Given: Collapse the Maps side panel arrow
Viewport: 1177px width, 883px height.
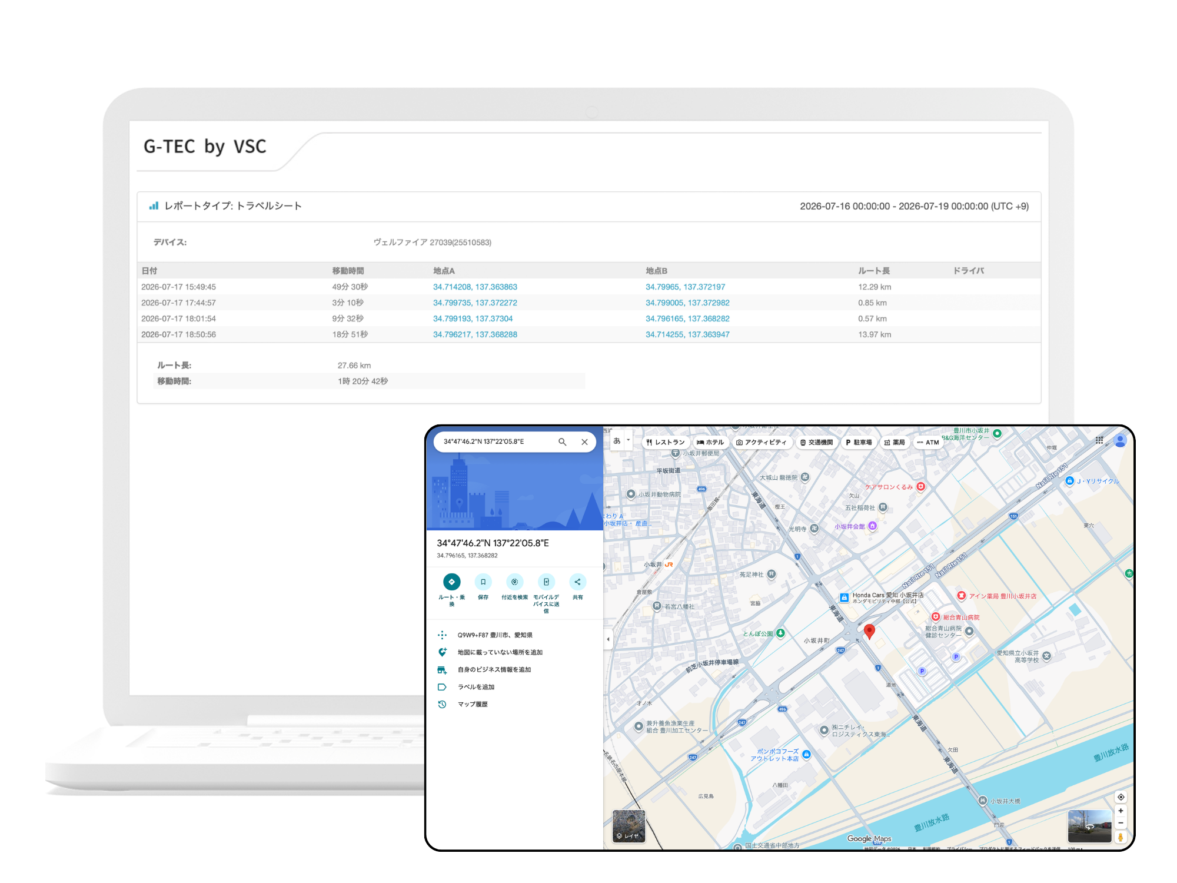Looking at the screenshot, I should point(608,639).
